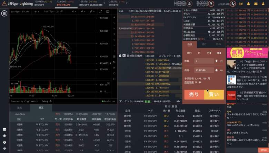The image size is (269, 153).
Task: Expand the market pair list dropdown arrow
Action: (104, 3)
